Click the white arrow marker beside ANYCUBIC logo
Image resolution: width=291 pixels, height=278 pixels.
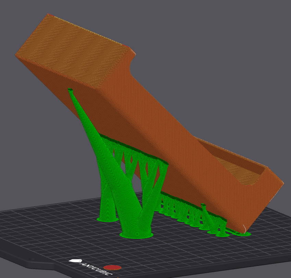(x=75, y=261)
